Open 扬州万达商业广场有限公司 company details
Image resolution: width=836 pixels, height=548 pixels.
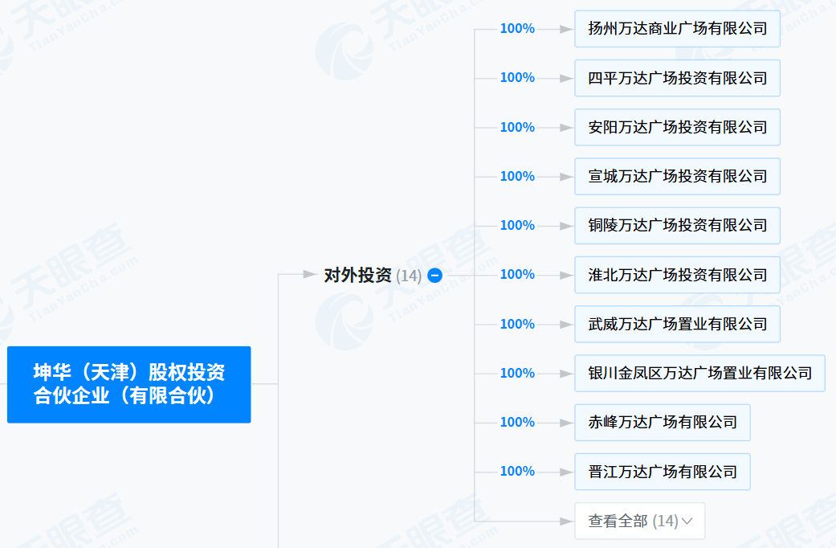click(677, 29)
